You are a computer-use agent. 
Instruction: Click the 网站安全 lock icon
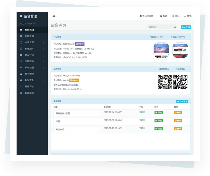point(21,80)
